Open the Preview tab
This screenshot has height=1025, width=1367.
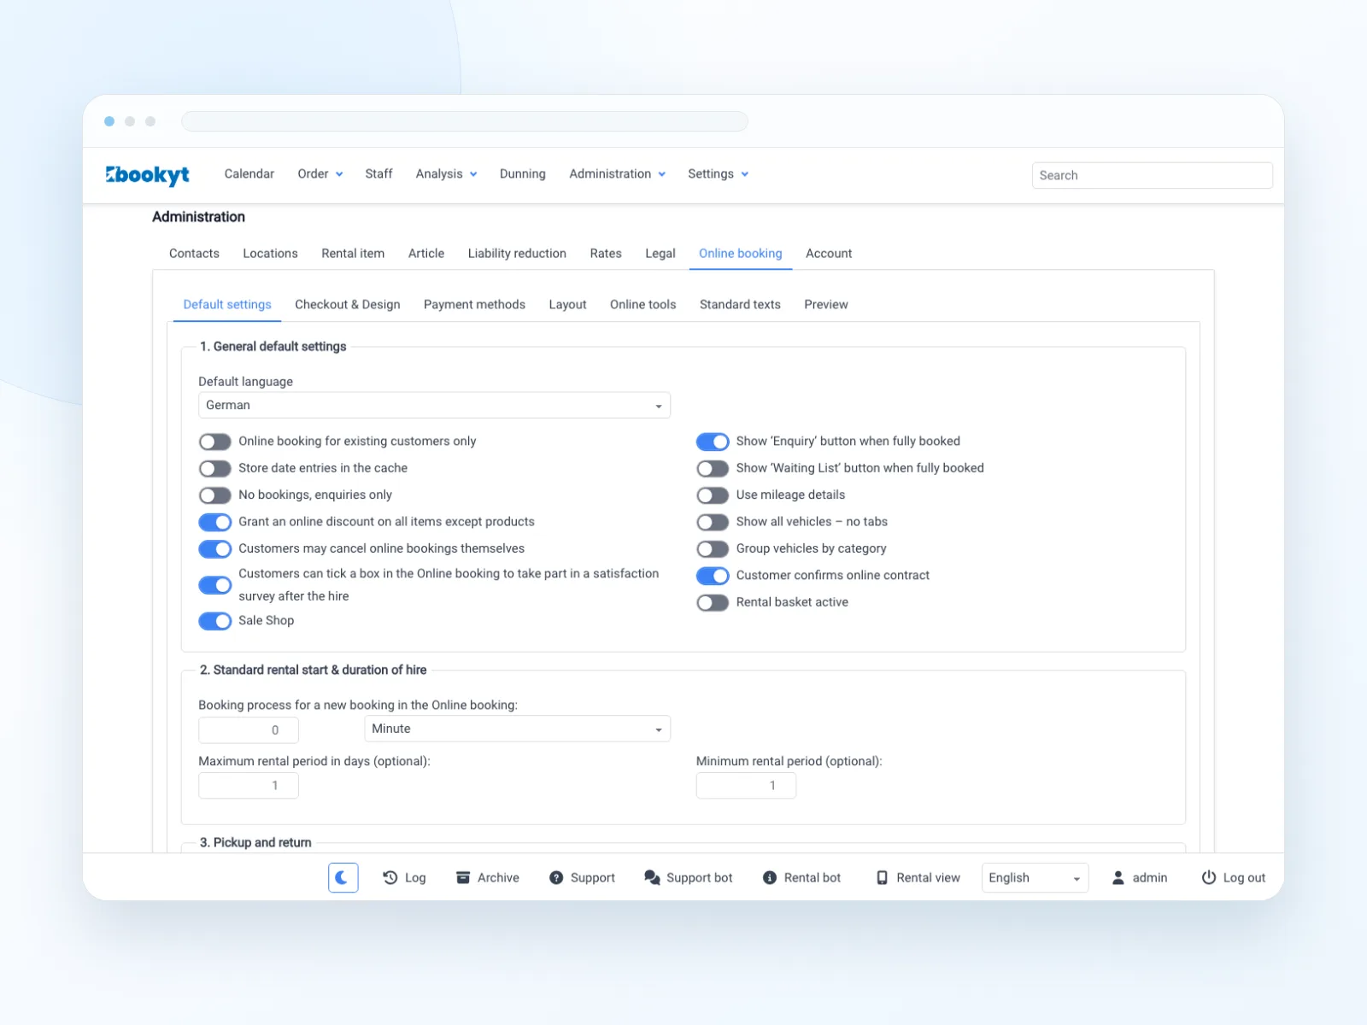(x=826, y=304)
